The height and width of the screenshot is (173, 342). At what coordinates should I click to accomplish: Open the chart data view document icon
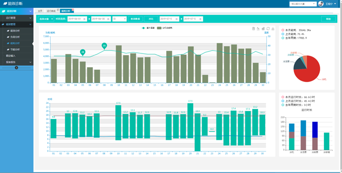point(253,29)
